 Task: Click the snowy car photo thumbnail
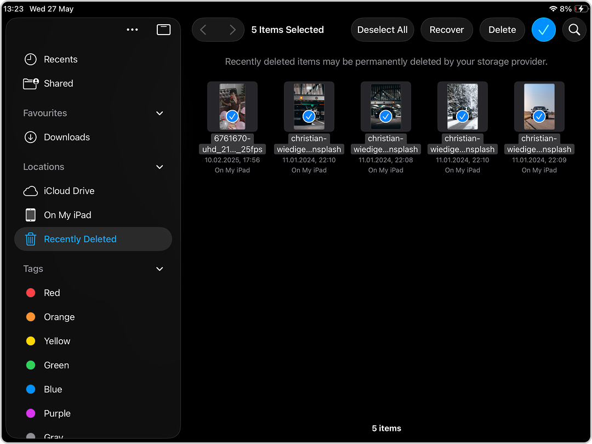click(x=463, y=106)
